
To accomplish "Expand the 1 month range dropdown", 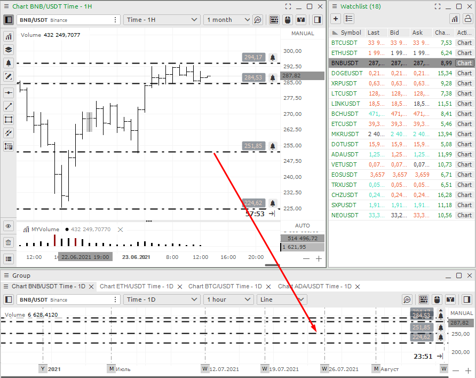I will (x=227, y=20).
